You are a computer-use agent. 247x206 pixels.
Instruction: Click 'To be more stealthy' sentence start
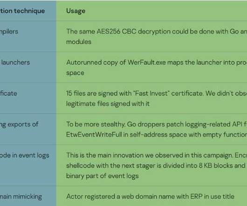(x=96, y=124)
